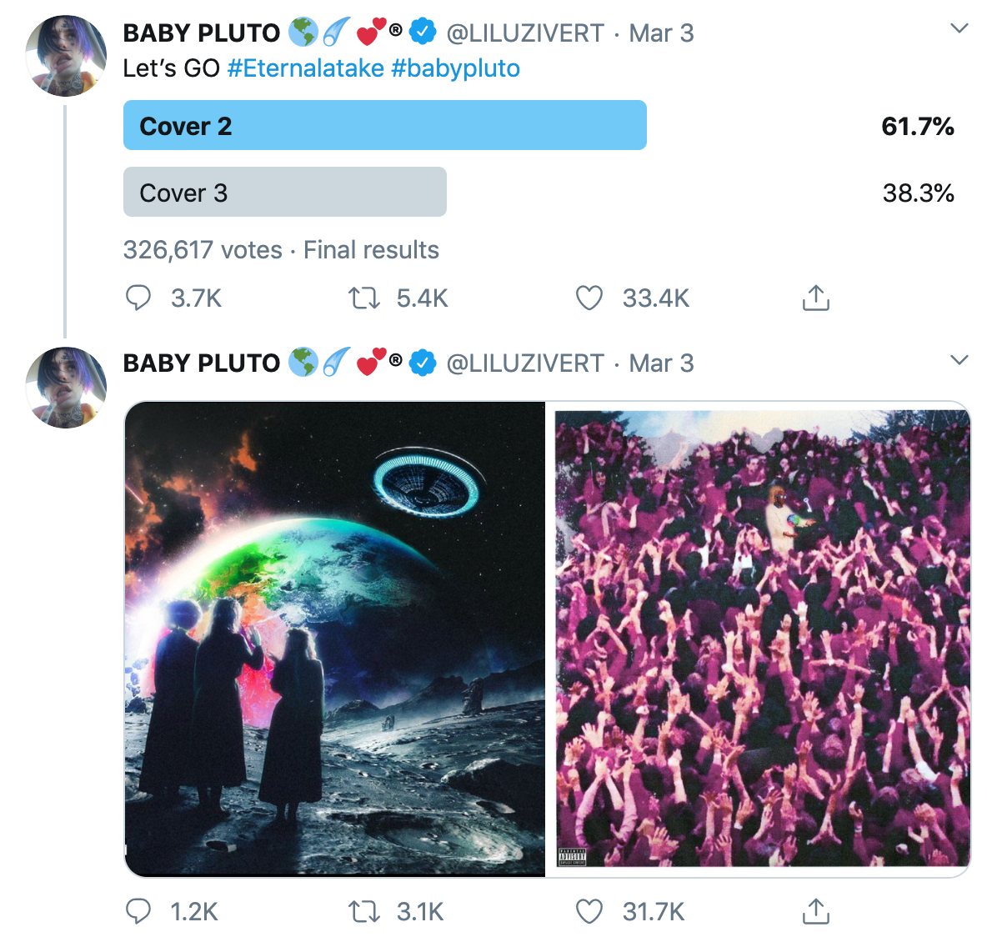Image resolution: width=997 pixels, height=942 pixels.
Task: Reply to the poll tweet
Action: click(138, 298)
